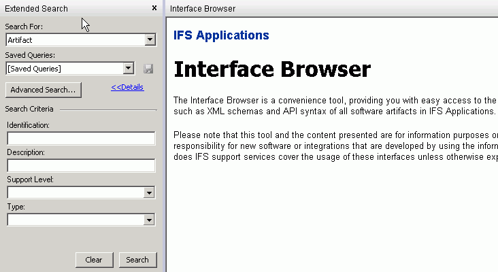Click the [Saved Queries] text box

point(64,68)
